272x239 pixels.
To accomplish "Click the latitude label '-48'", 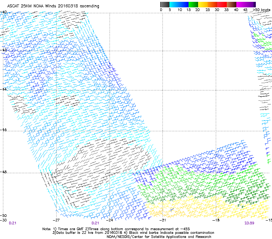I will click(x=3, y=172).
